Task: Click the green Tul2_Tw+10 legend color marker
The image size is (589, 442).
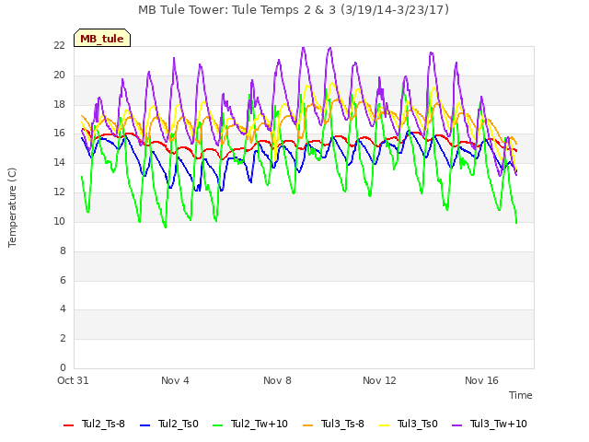Action: [x=217, y=425]
